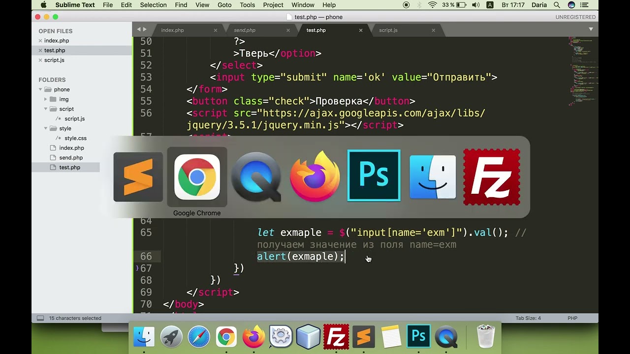This screenshot has width=630, height=354.
Task: Collapse the style folder in the sidebar
Action: 46,128
